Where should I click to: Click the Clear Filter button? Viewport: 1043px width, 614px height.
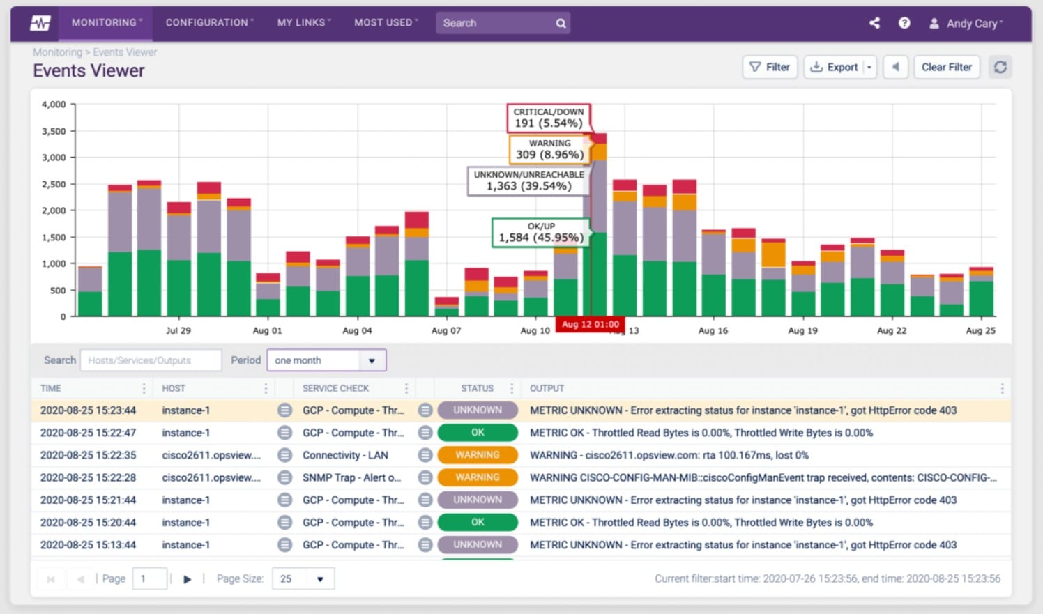tap(947, 67)
